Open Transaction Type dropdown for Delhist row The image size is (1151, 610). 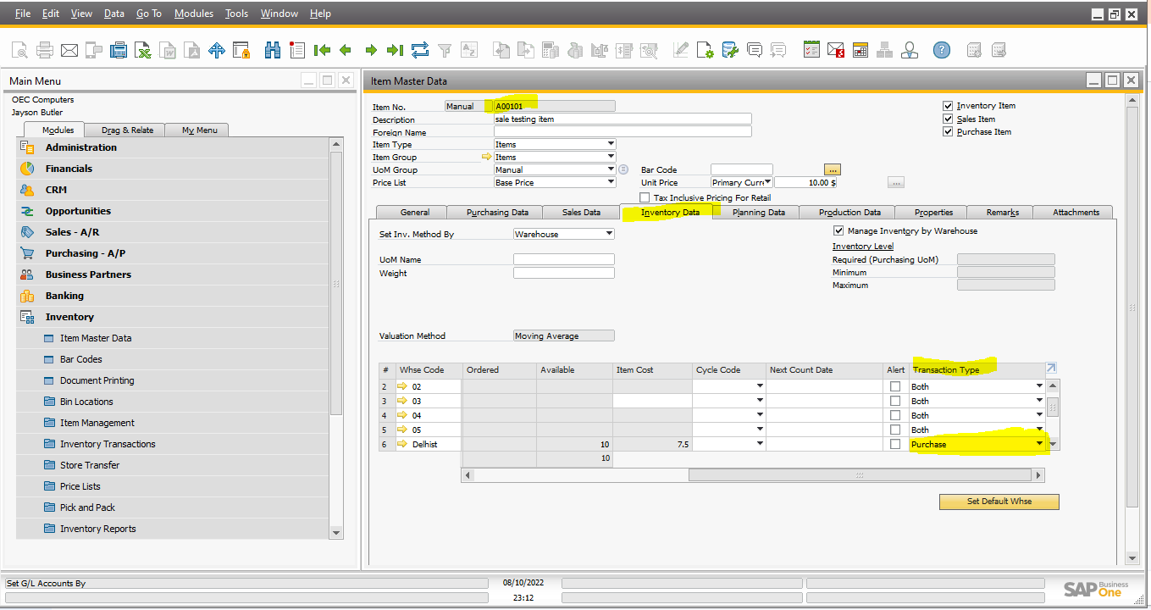(1039, 444)
